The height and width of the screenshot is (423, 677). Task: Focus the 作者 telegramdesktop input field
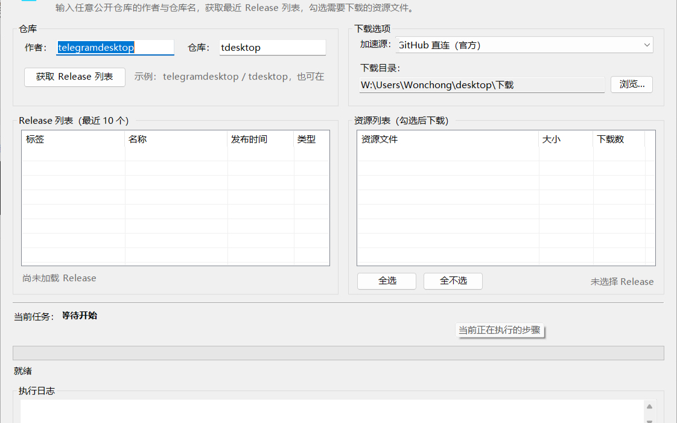point(115,48)
